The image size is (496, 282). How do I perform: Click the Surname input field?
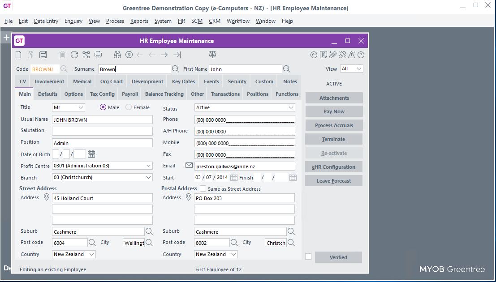point(134,69)
